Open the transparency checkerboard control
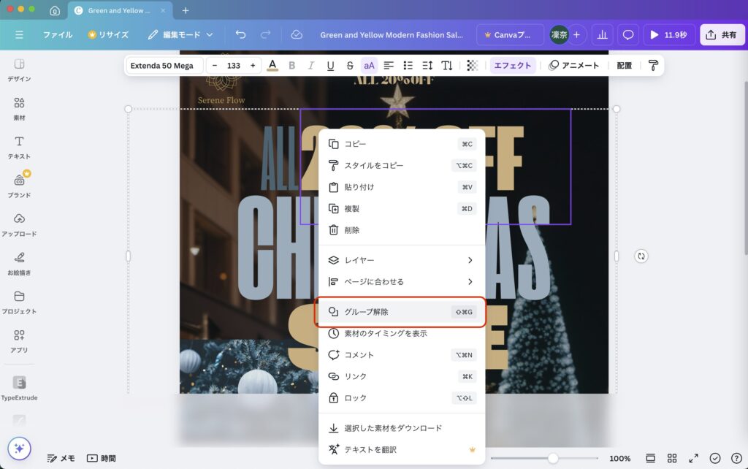Image resolution: width=748 pixels, height=469 pixels. 473,65
